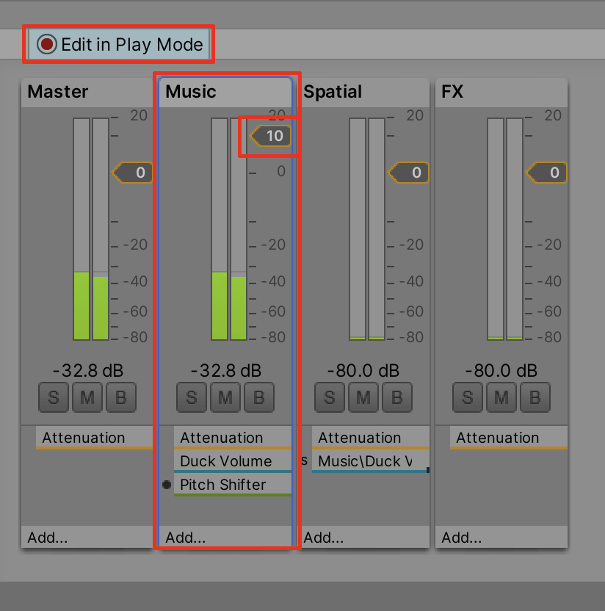Viewport: 605px width, 611px height.
Task: Select Duck Volume effect on Music
Action: (233, 461)
